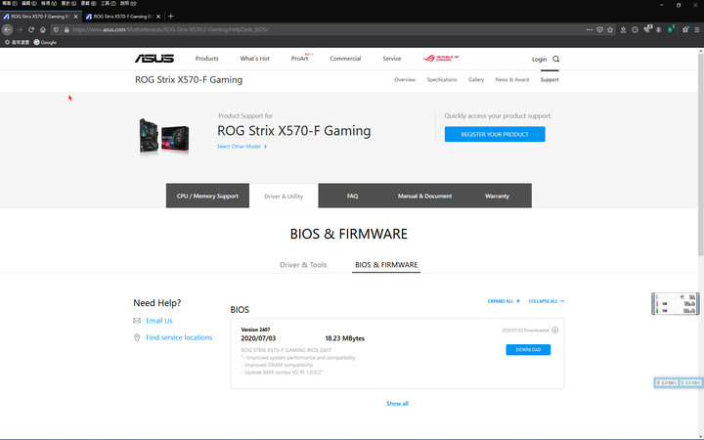Screen dimensions: 704x440
Task: Click Email Us link
Action: 159,321
